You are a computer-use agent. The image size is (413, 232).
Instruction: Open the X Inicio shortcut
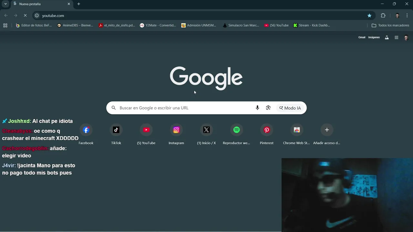[206, 135]
